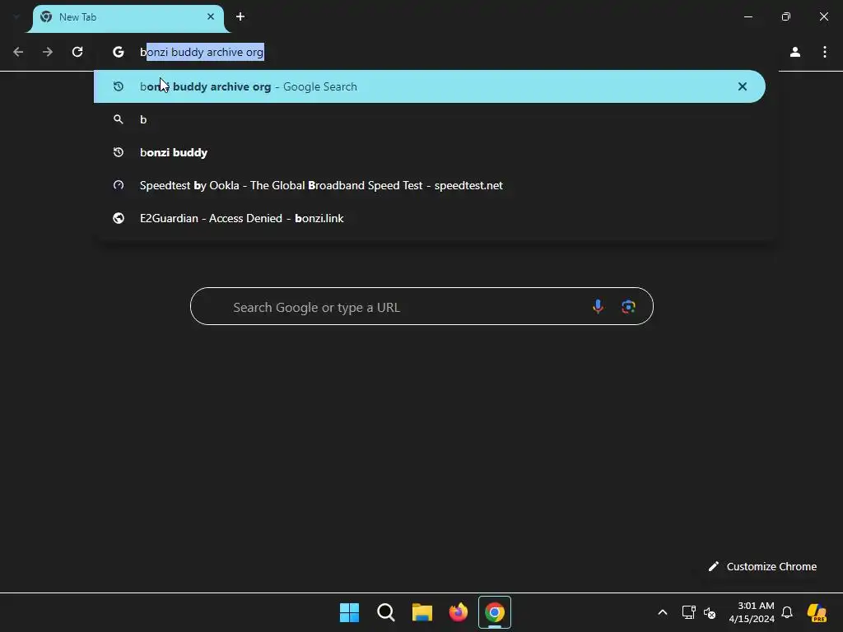Viewport: 843px width, 632px height.
Task: Launch Firefox from taskbar
Action: 458,612
